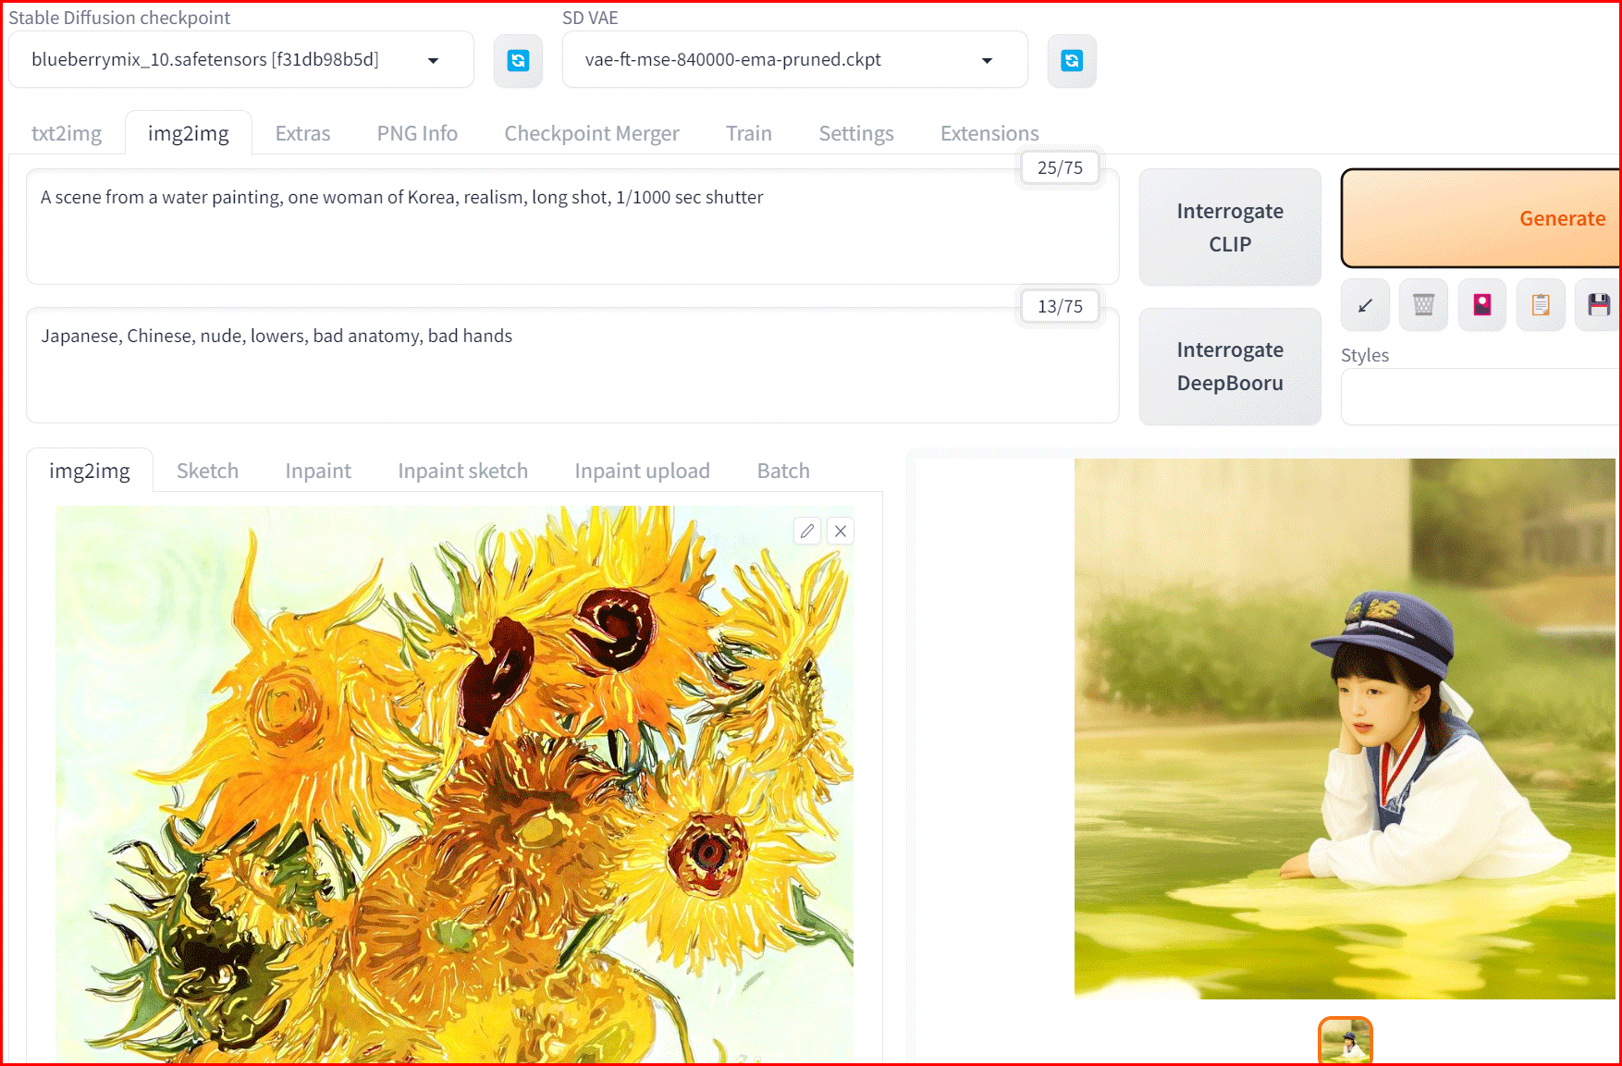Open the Stable Diffusion checkpoint dropdown
The height and width of the screenshot is (1066, 1622).
click(241, 60)
